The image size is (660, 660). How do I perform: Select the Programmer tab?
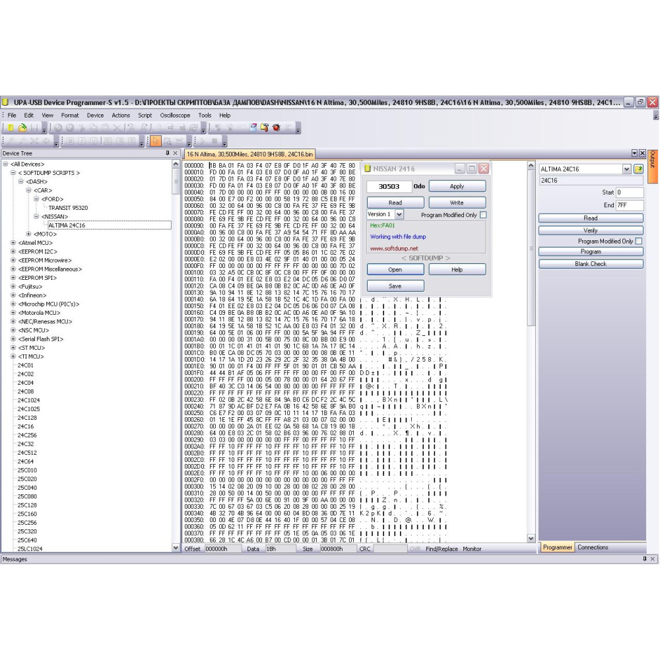point(557,547)
